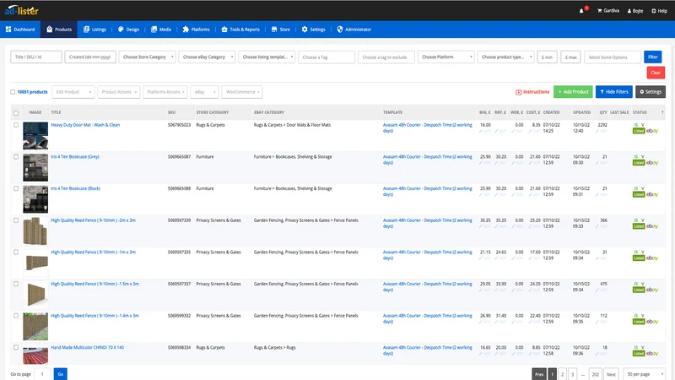This screenshot has width=675, height=380.
Task: Open the Help link
Action: tap(659, 11)
